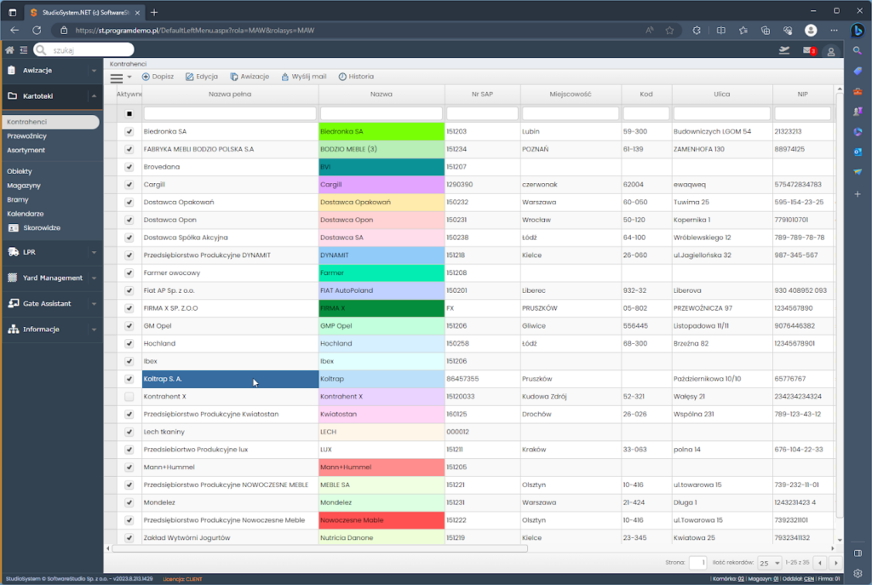Click the Nazwa pełna filter input field
872x585 pixels.
[230, 113]
